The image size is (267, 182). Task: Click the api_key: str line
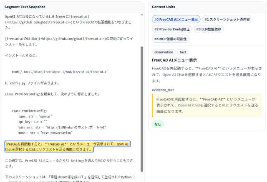click(33, 122)
